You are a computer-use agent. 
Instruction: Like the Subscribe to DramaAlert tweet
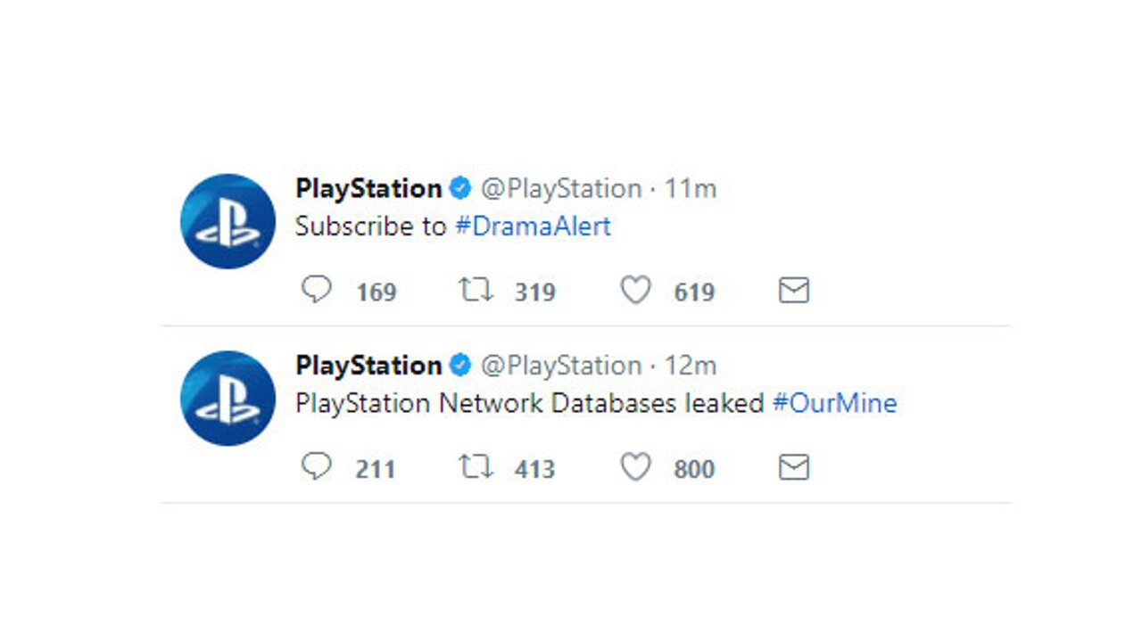tap(635, 291)
